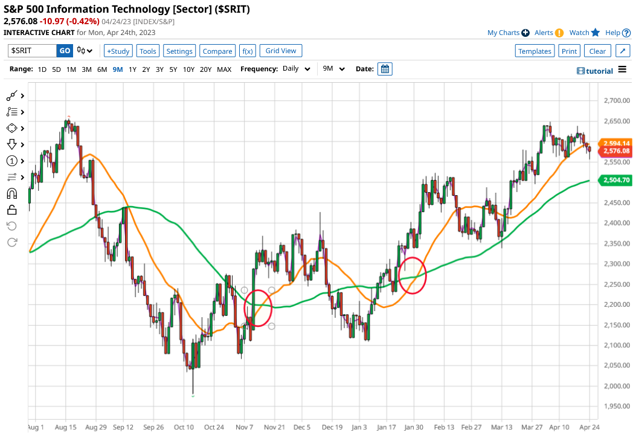Switch to Grid View
The image size is (636, 441).
click(280, 51)
